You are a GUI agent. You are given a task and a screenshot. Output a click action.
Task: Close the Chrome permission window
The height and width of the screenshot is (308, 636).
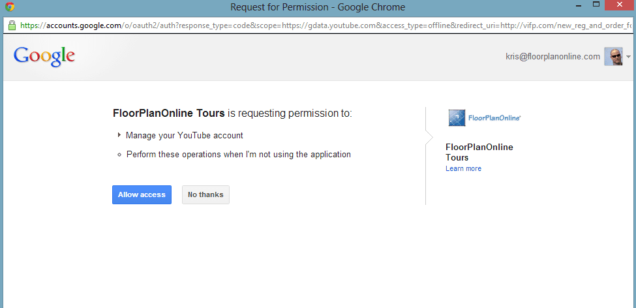(x=620, y=5)
